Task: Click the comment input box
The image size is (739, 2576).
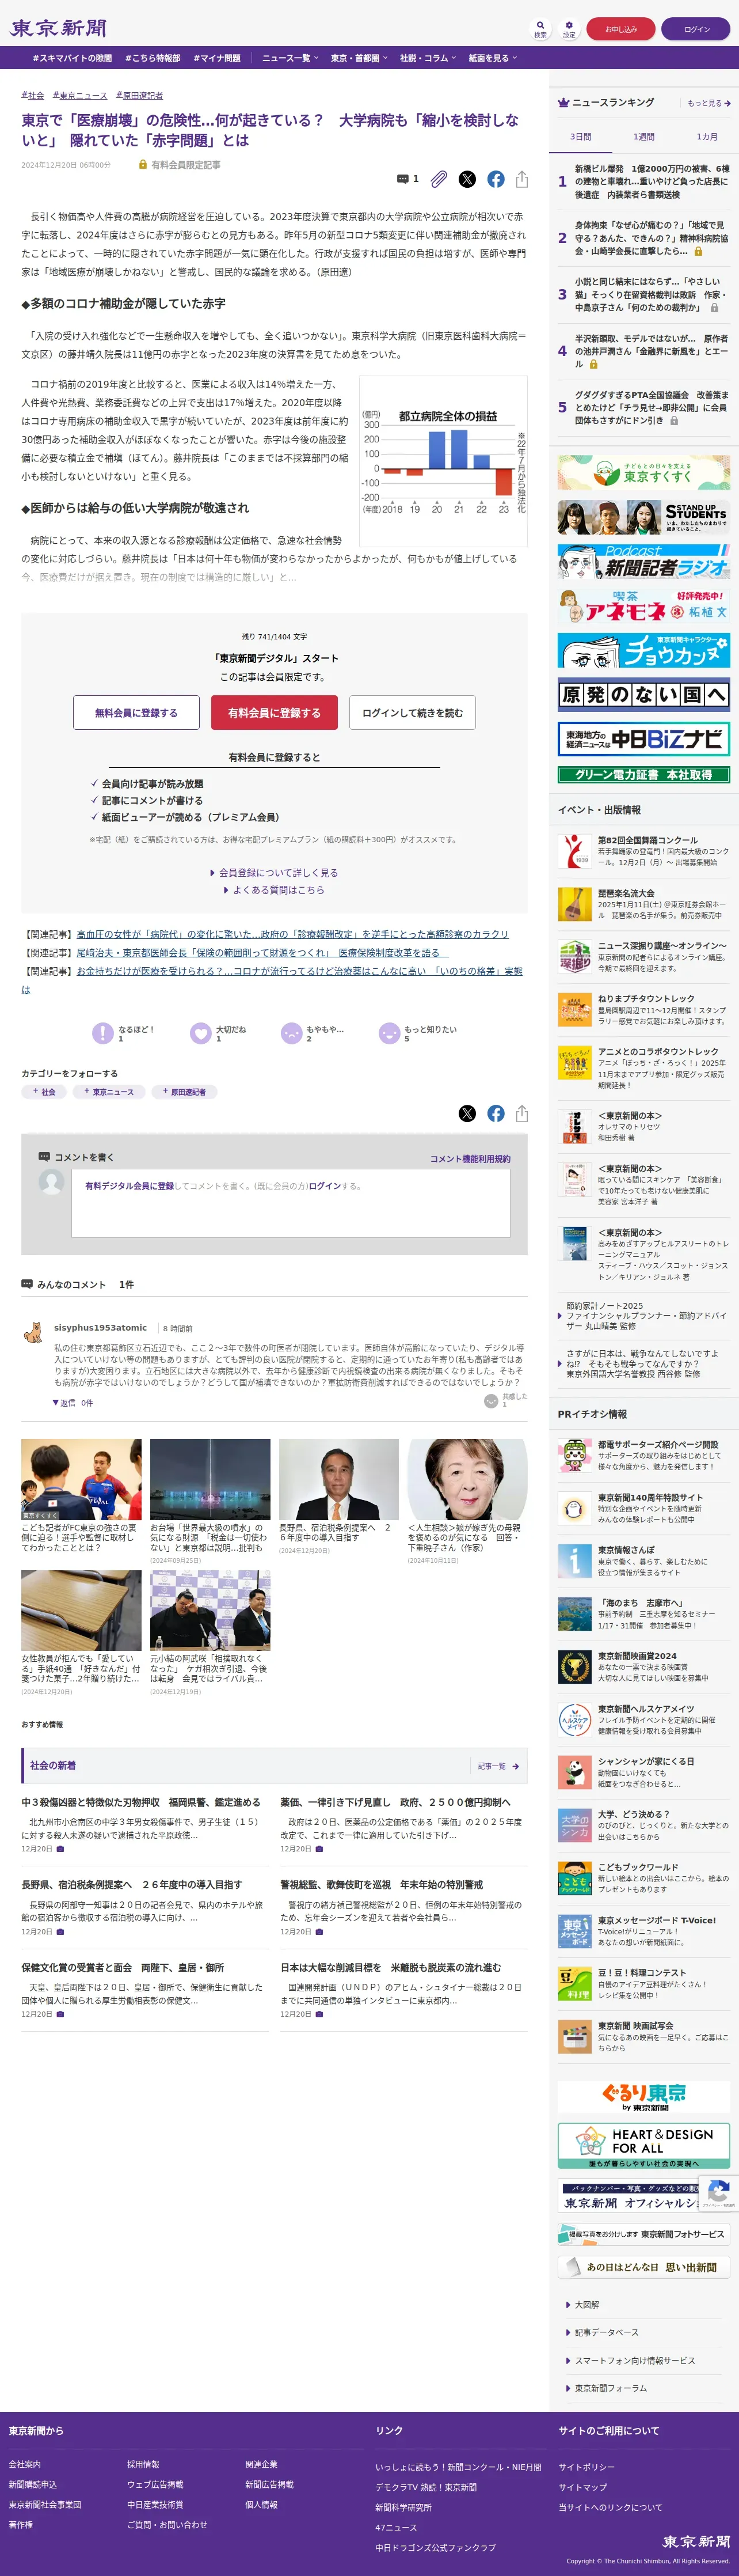Action: click(291, 1203)
